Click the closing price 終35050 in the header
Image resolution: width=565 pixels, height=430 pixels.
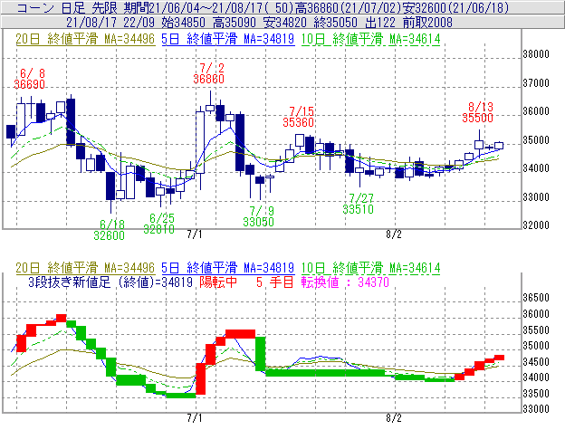335,23
